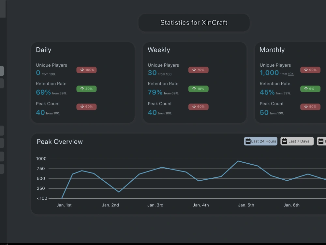Click the Monthly retention 6% up badge

click(x=310, y=89)
